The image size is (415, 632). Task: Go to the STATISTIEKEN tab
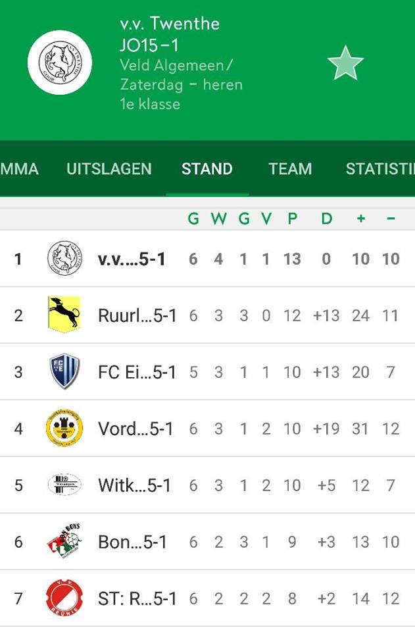tap(380, 169)
